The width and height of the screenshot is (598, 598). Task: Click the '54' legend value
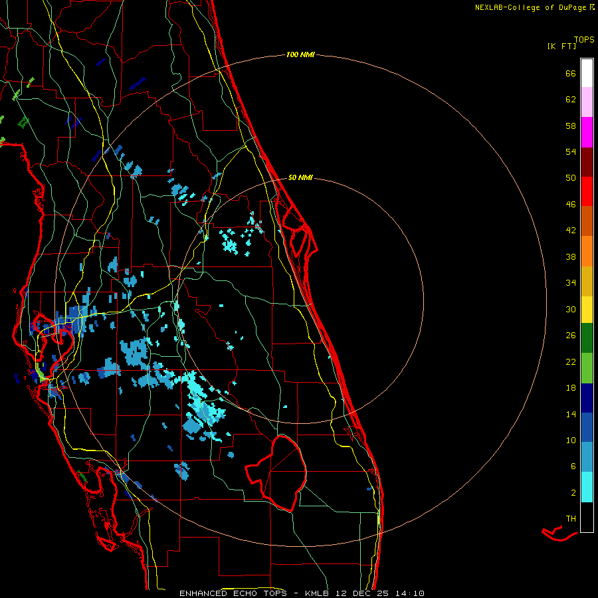click(571, 151)
